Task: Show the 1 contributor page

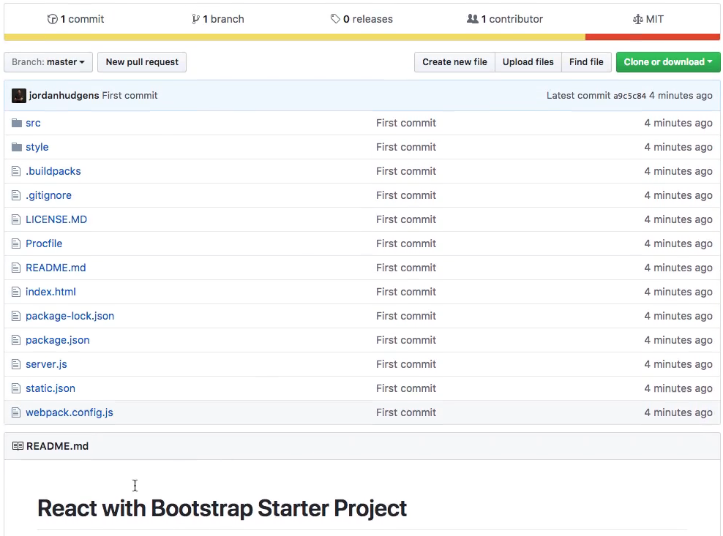Action: [x=505, y=19]
